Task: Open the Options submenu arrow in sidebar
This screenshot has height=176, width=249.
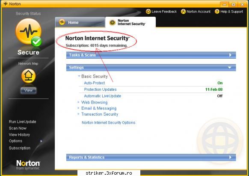Action: (x=41, y=141)
